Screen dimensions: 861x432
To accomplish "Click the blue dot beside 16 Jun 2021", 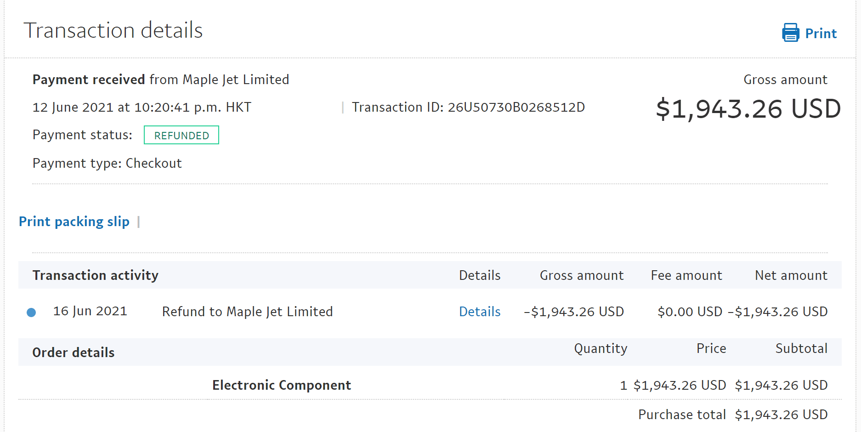I will (31, 313).
